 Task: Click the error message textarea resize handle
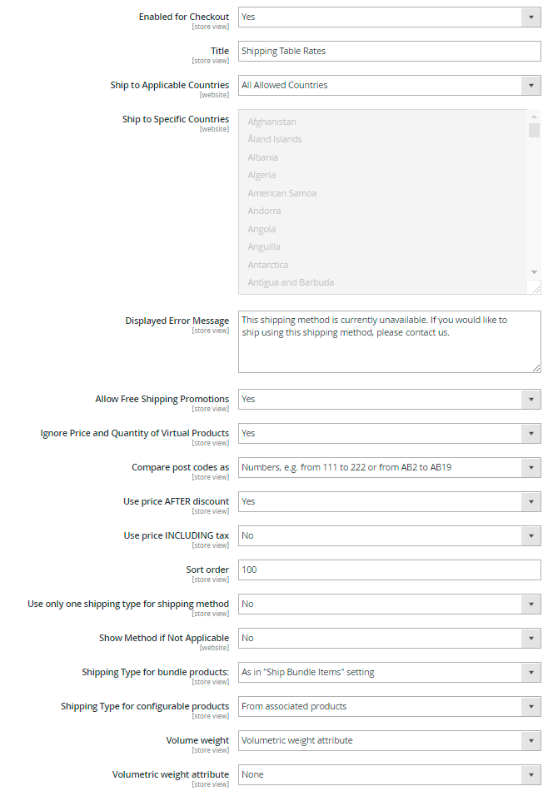[x=536, y=367]
